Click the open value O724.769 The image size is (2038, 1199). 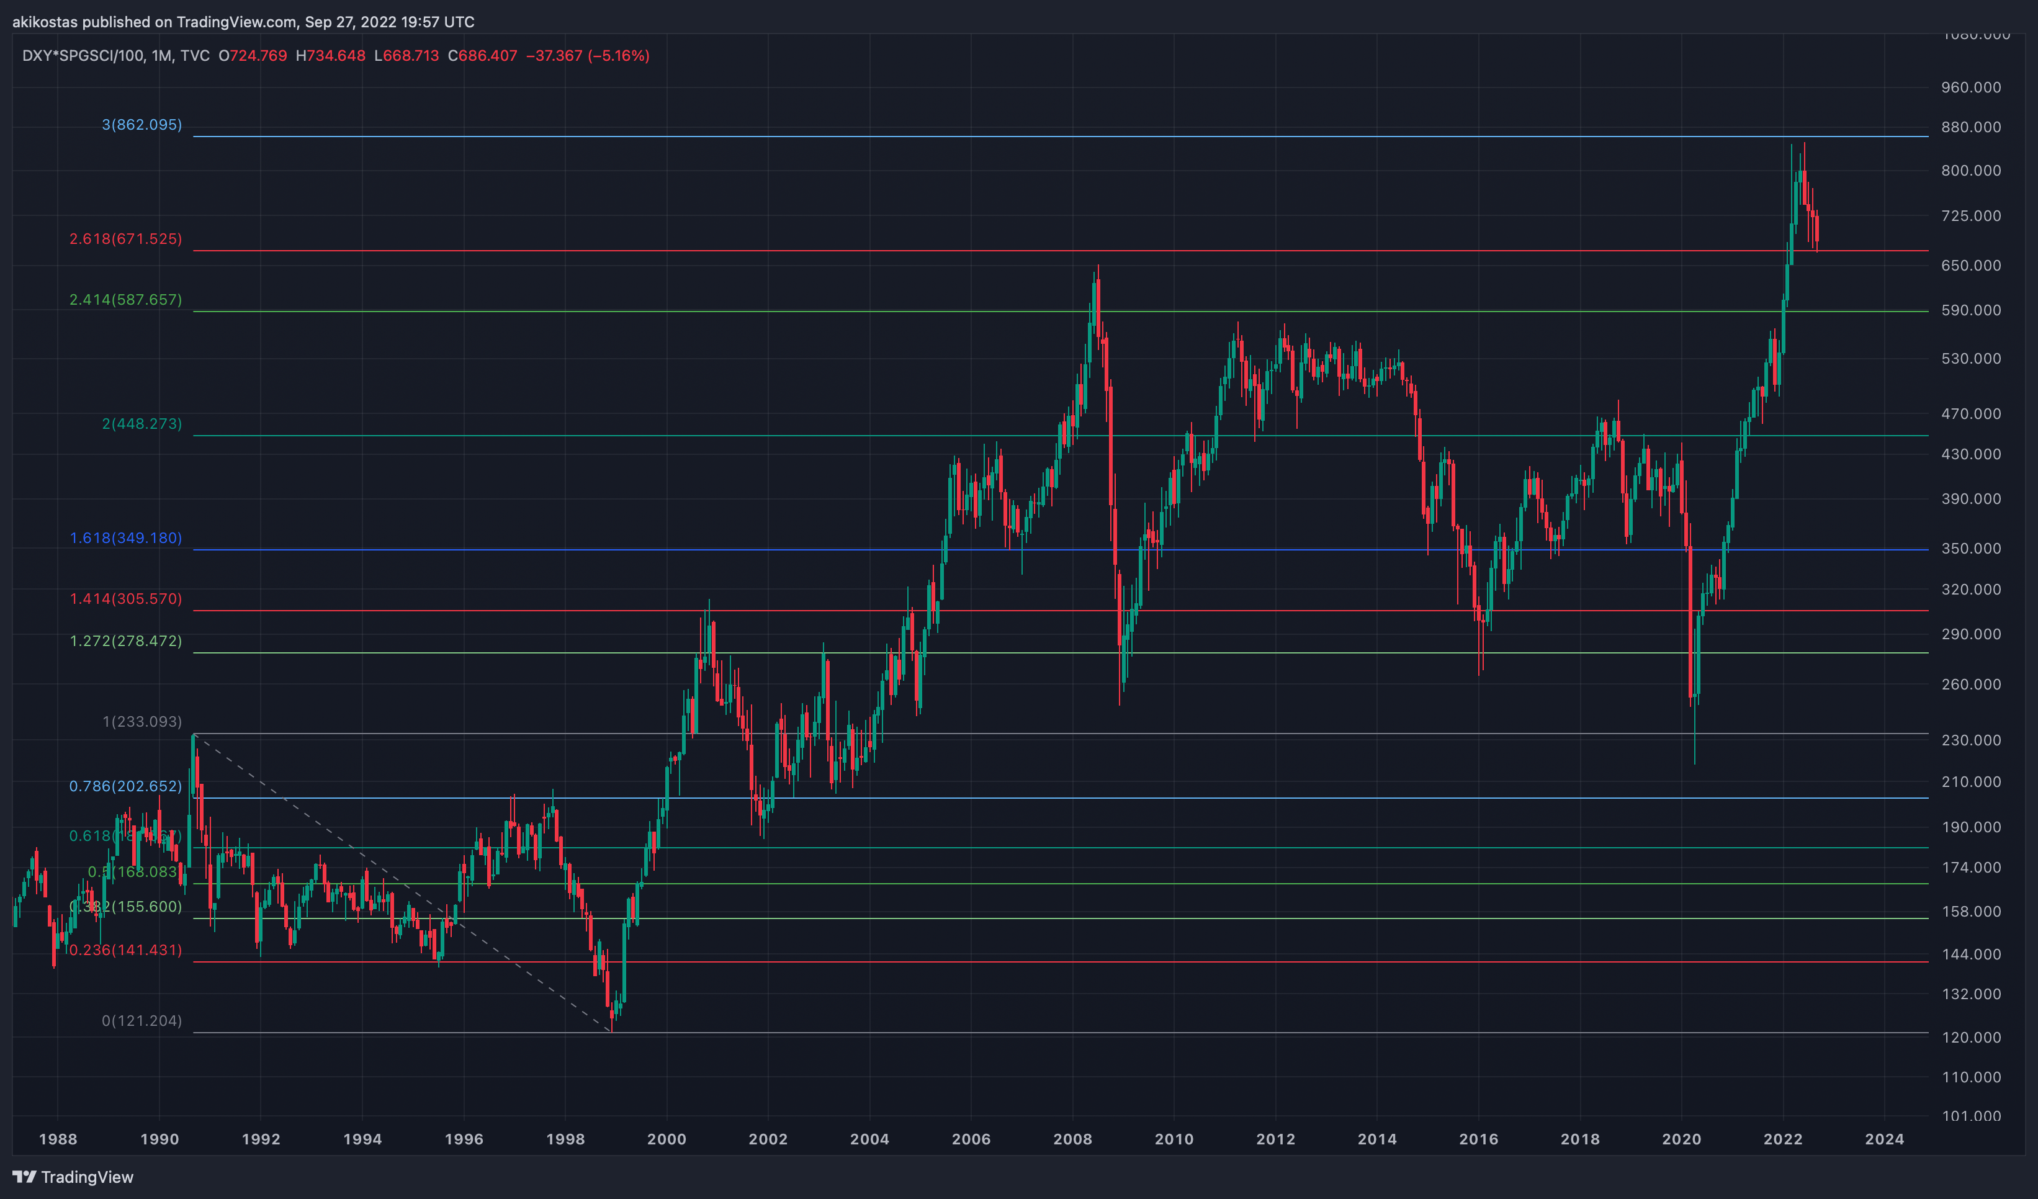click(x=253, y=56)
